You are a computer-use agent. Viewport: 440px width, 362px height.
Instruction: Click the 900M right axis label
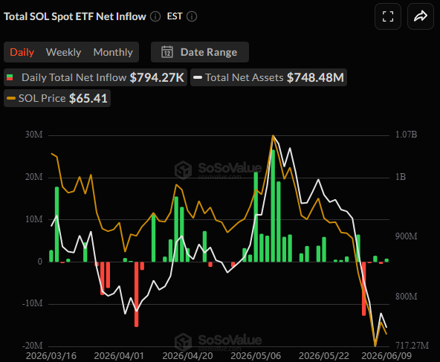[x=407, y=236]
